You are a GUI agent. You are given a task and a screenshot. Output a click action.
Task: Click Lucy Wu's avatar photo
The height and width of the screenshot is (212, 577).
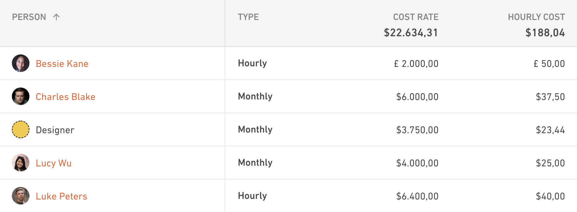pos(21,163)
